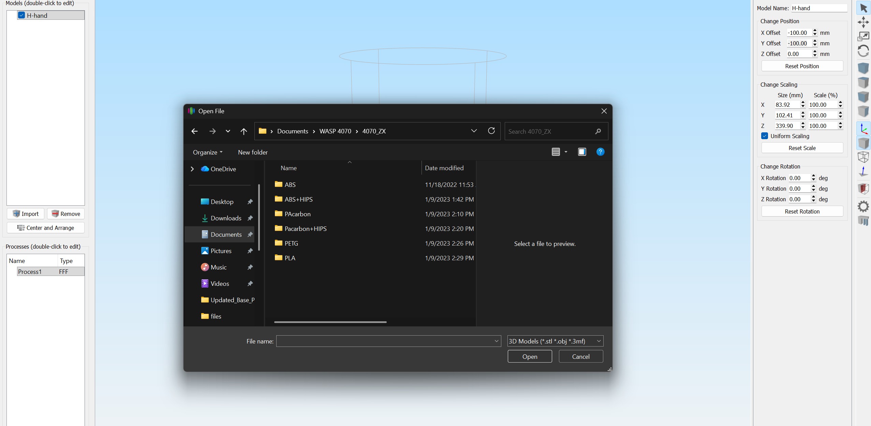Open the Organize dropdown menu
Viewport: 871px width, 426px height.
[x=208, y=152]
